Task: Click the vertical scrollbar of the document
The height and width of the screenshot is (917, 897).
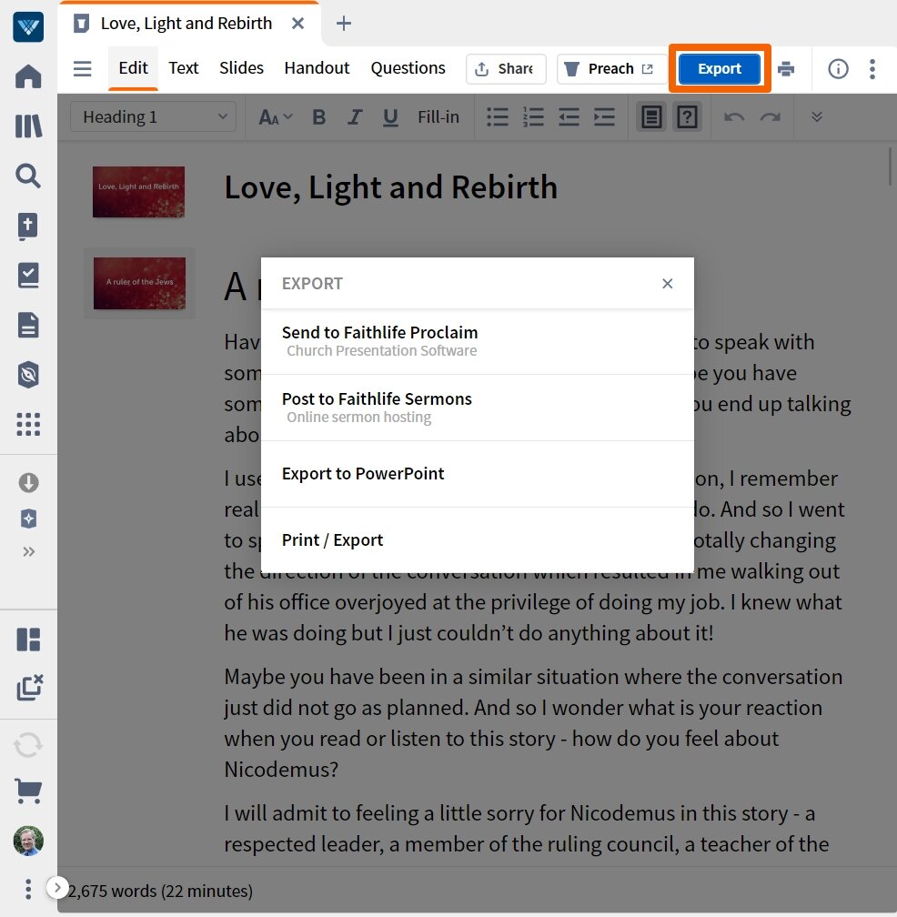Action: pyautogui.click(x=891, y=166)
